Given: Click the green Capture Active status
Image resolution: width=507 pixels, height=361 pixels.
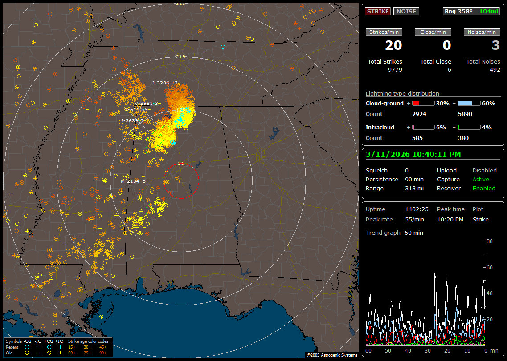Looking at the screenshot, I should (x=481, y=180).
